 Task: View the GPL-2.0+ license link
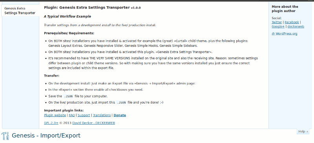pyautogui.click(x=51, y=123)
